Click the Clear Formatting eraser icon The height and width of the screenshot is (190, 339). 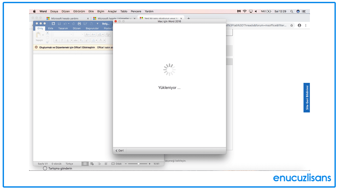point(108,35)
